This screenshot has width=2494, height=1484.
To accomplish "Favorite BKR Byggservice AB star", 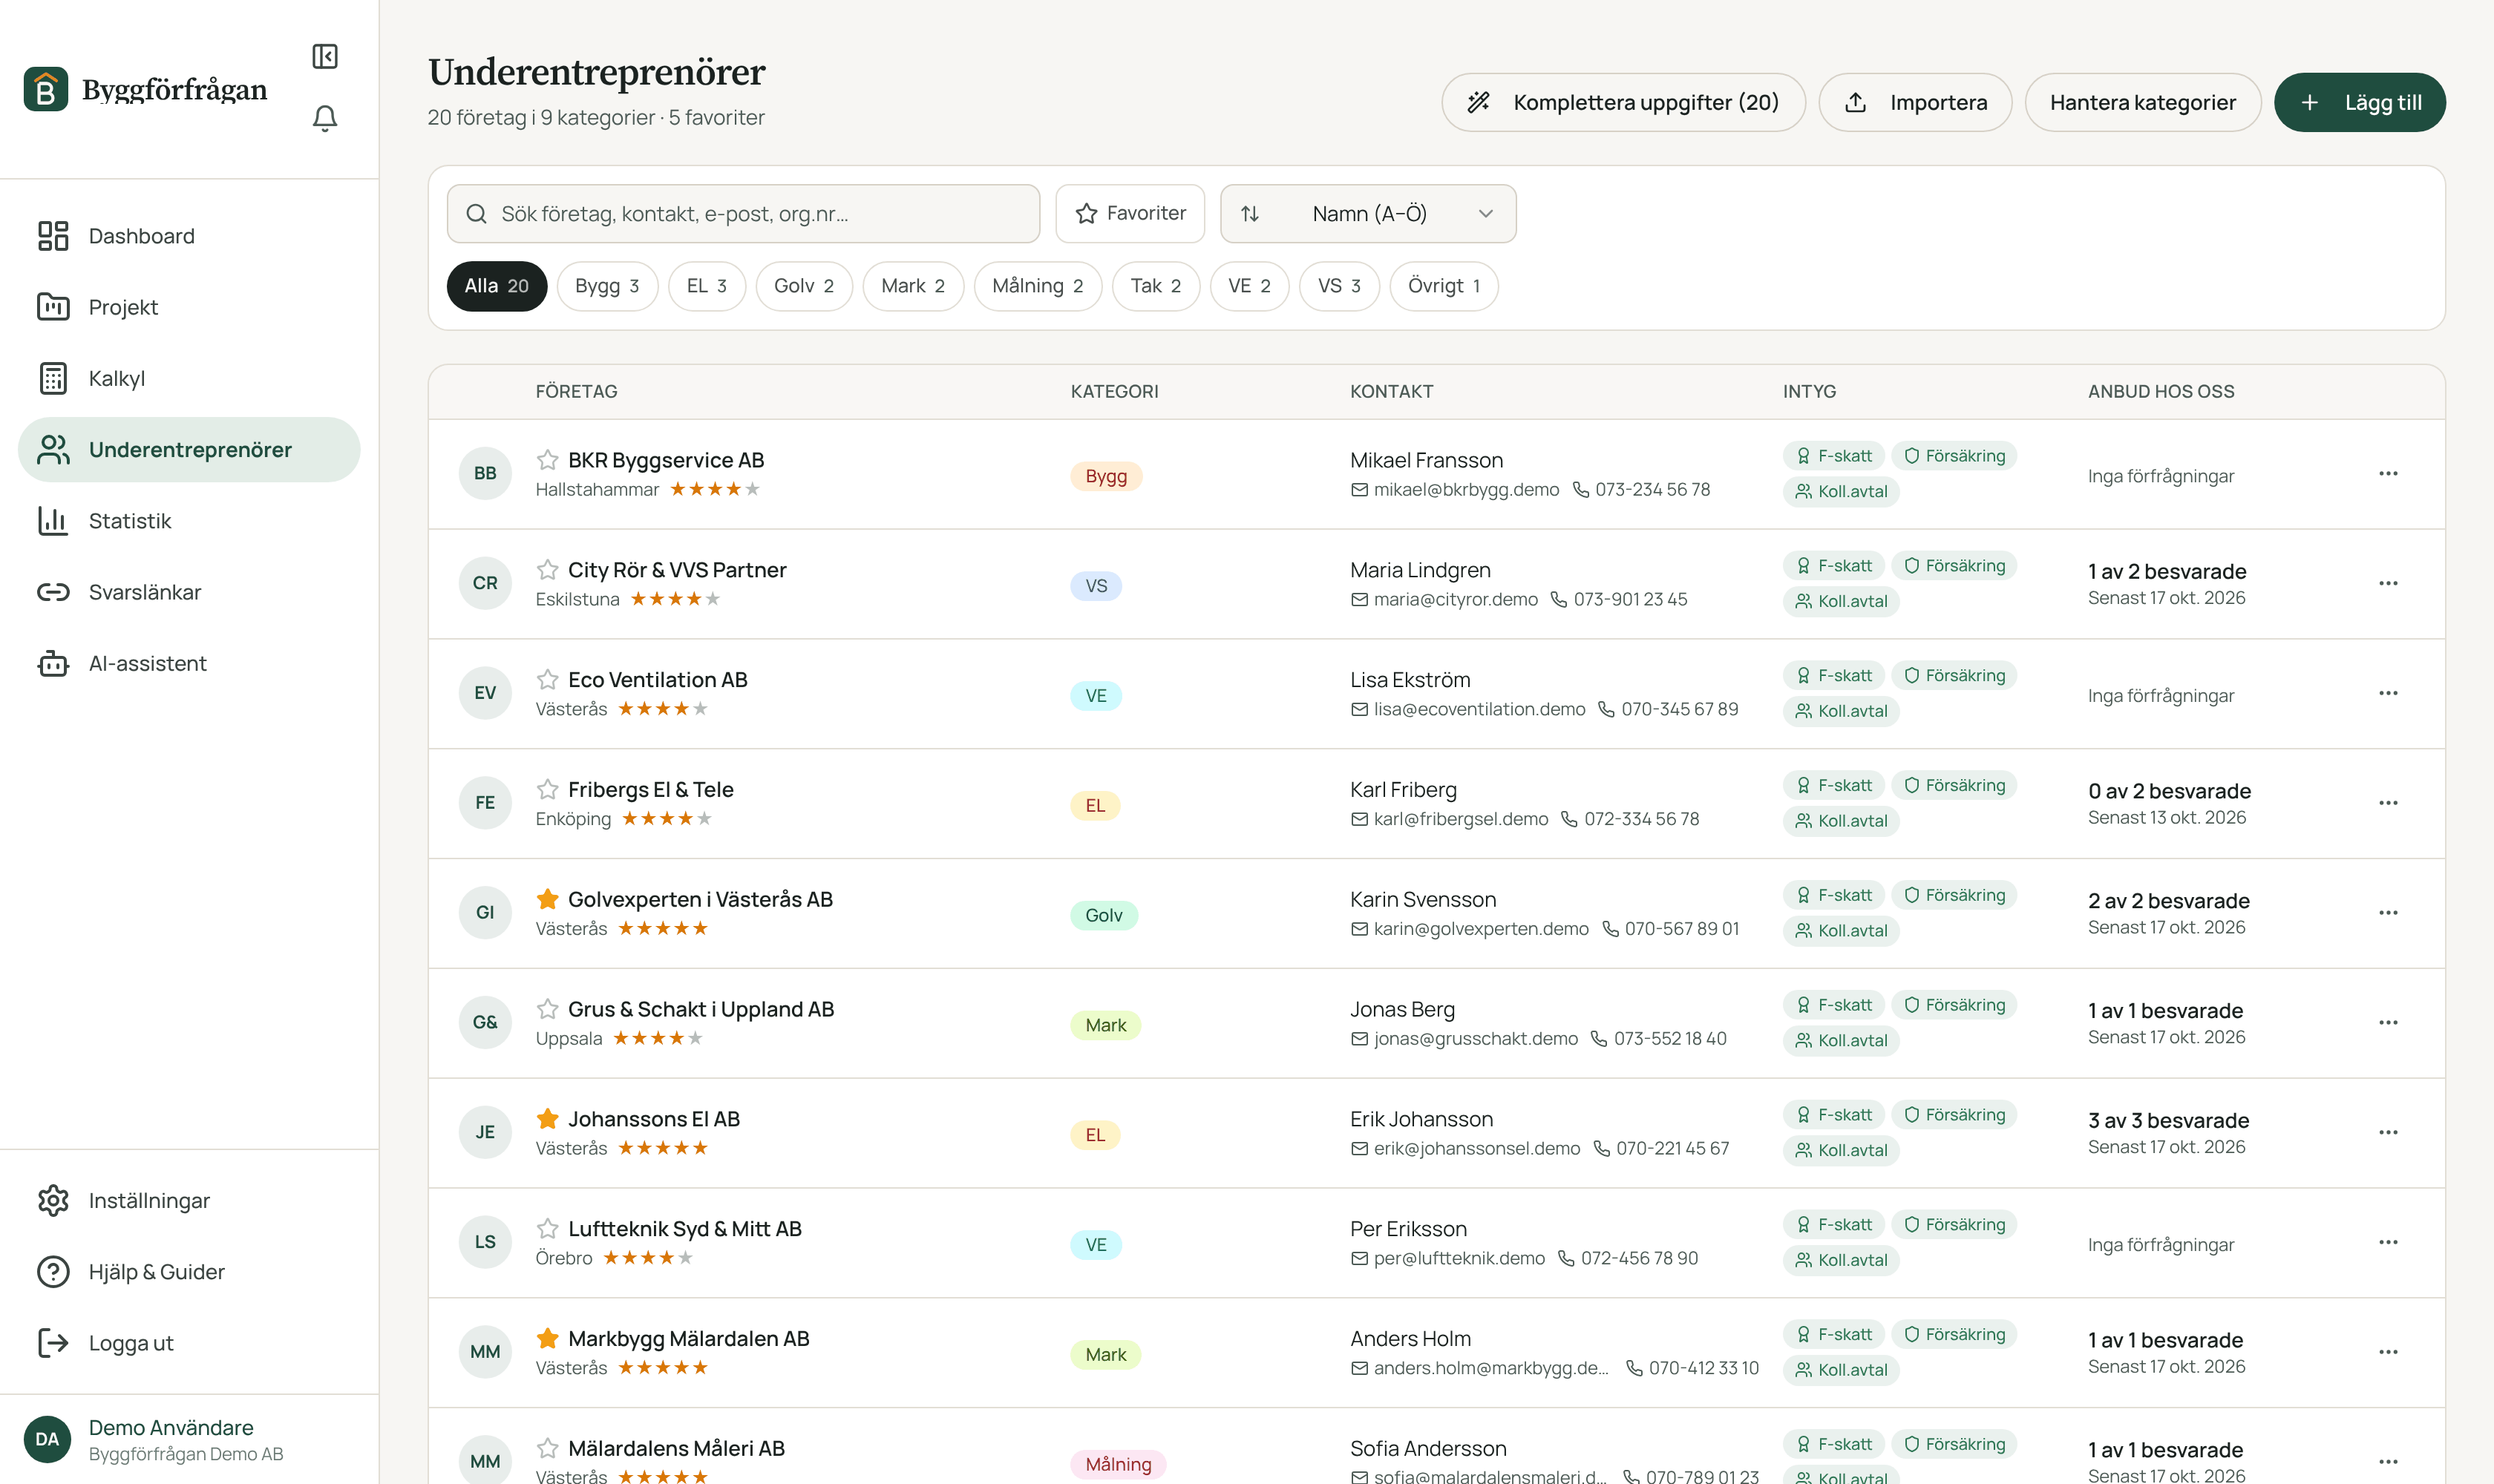I will click(547, 460).
